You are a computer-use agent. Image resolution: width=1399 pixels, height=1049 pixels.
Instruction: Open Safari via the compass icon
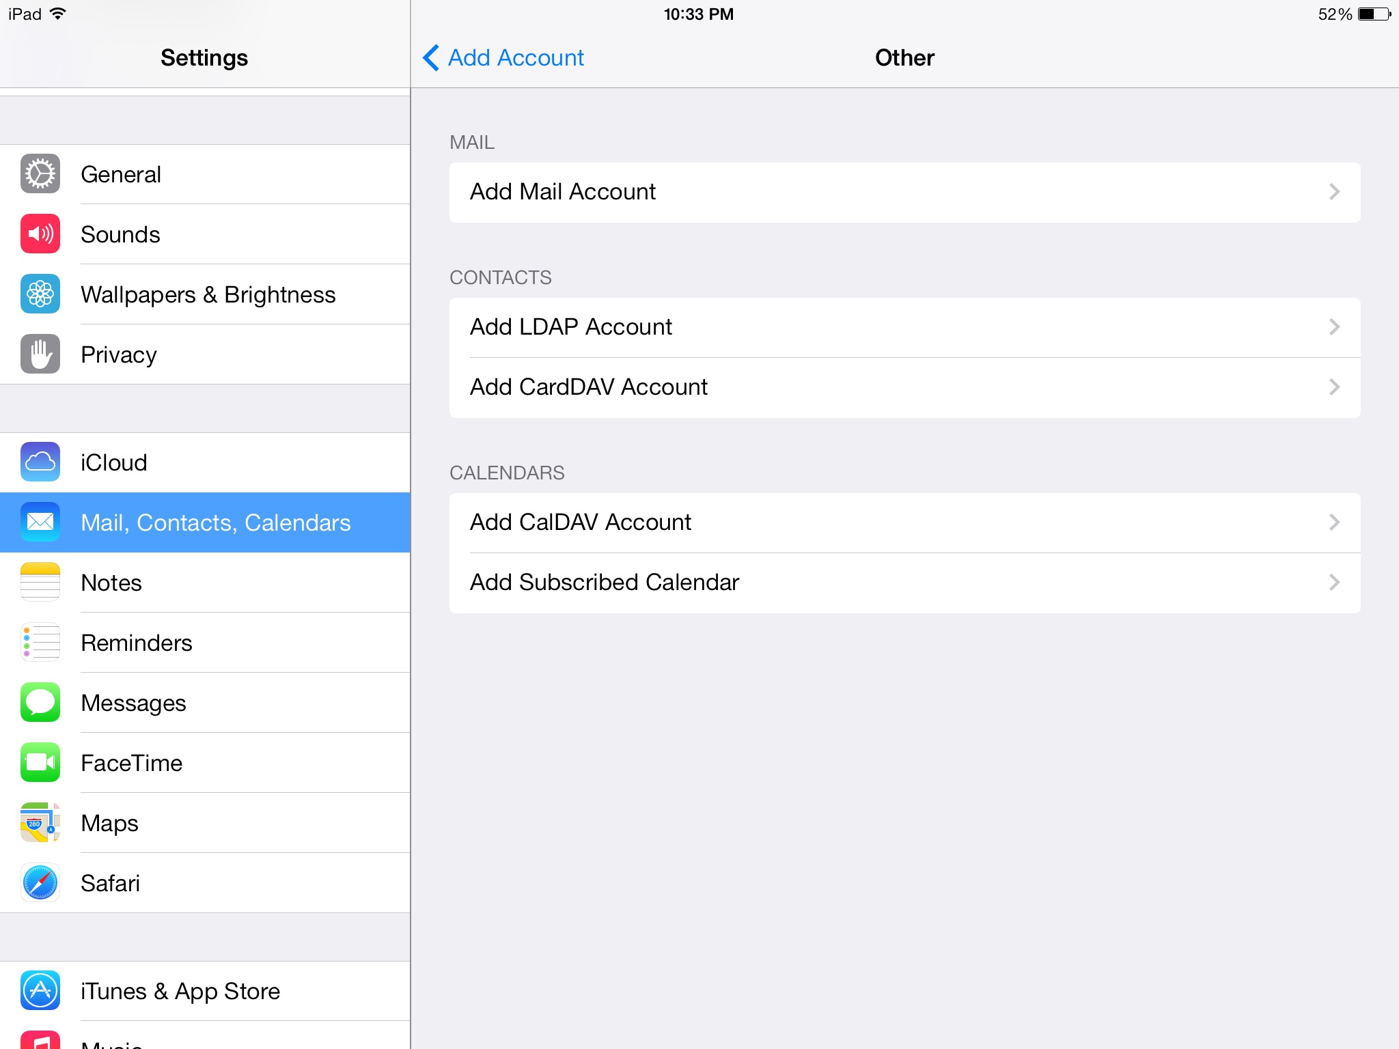[40, 883]
